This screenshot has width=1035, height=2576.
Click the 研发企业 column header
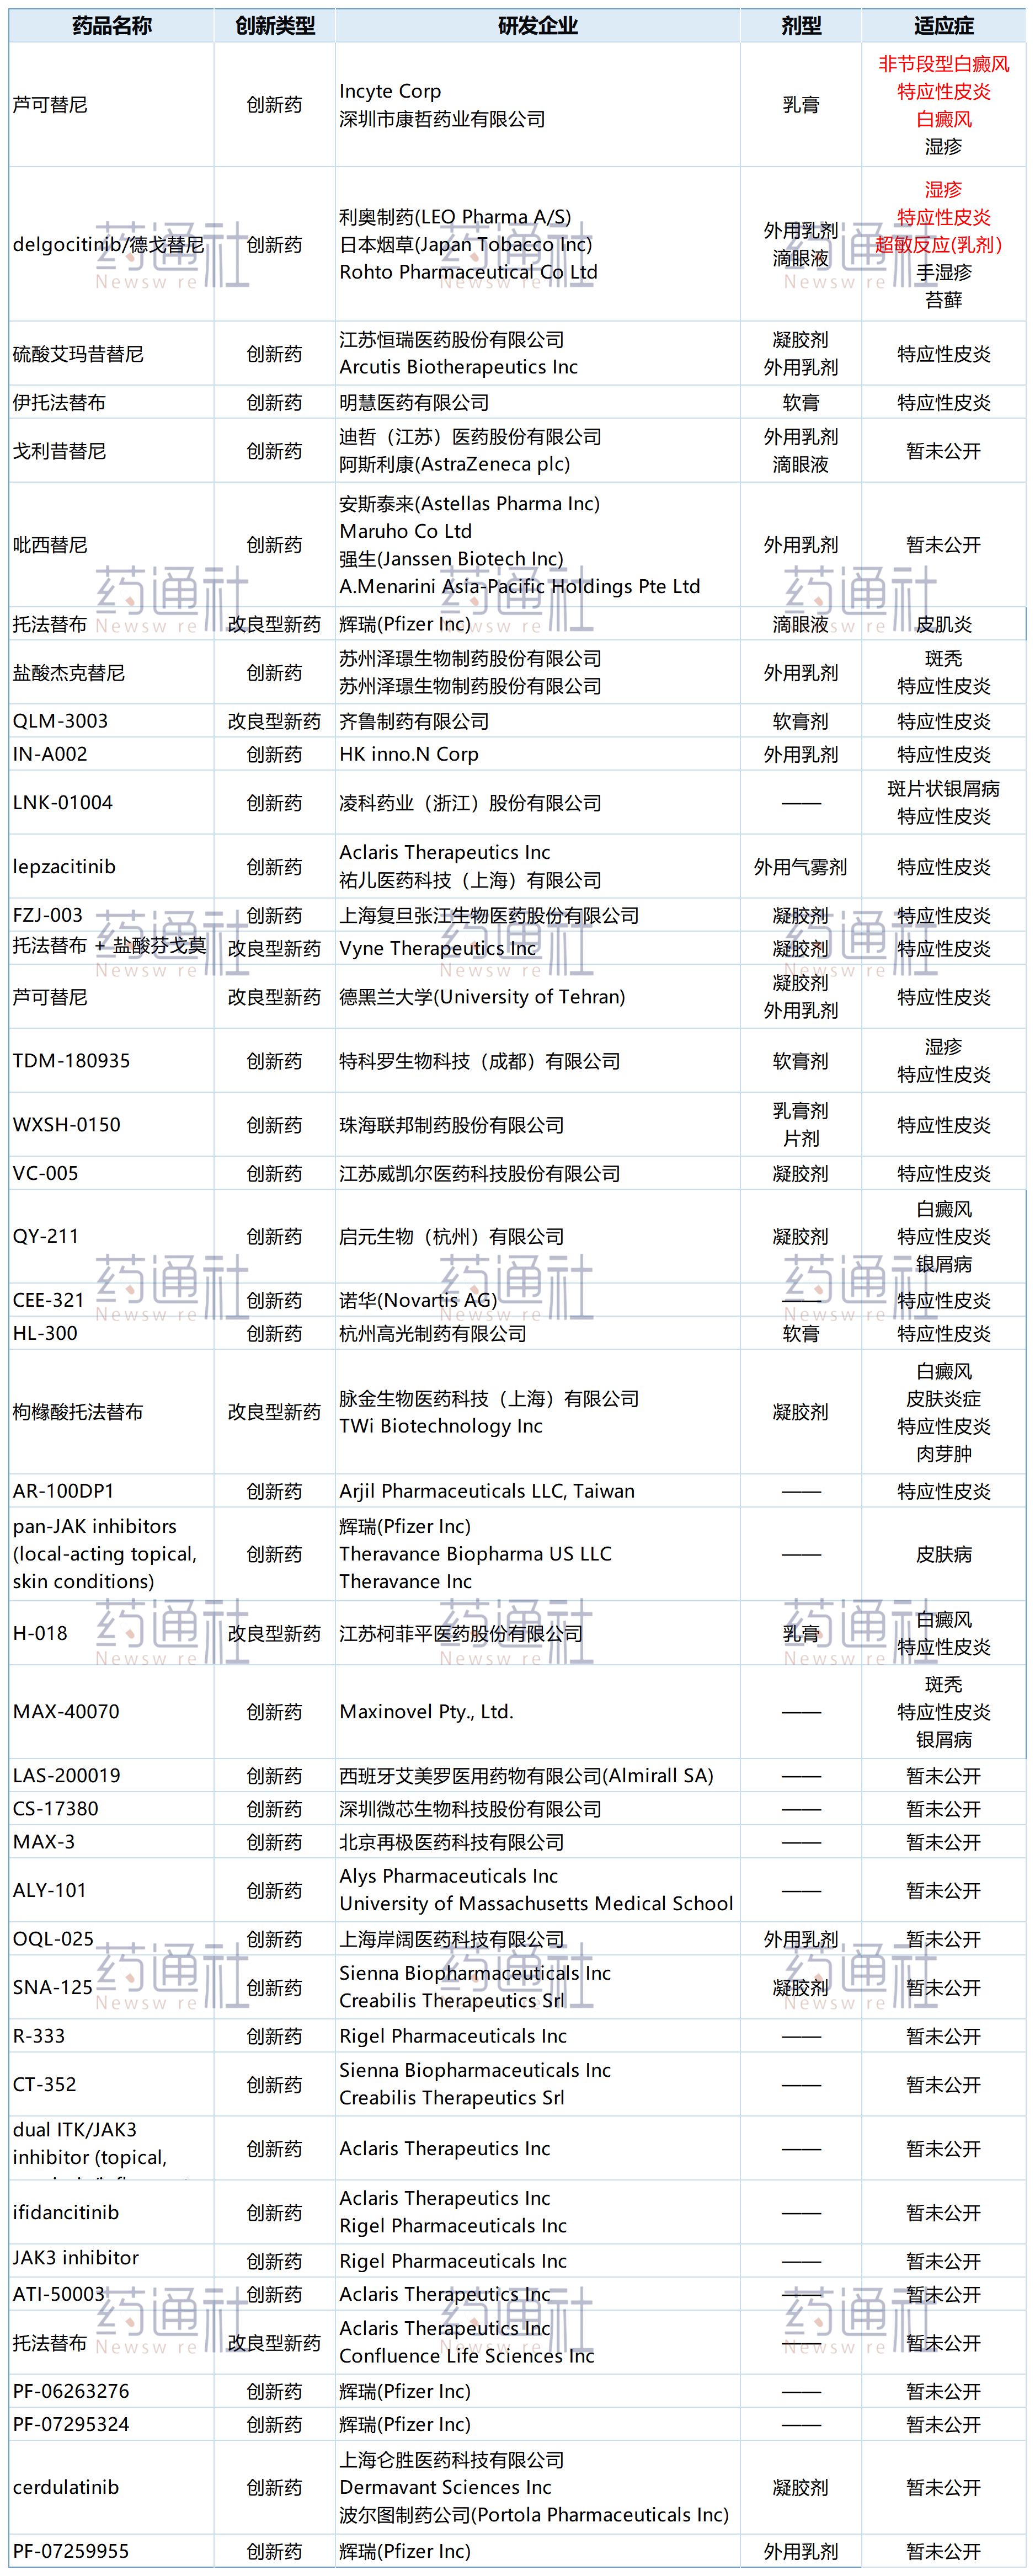537,26
